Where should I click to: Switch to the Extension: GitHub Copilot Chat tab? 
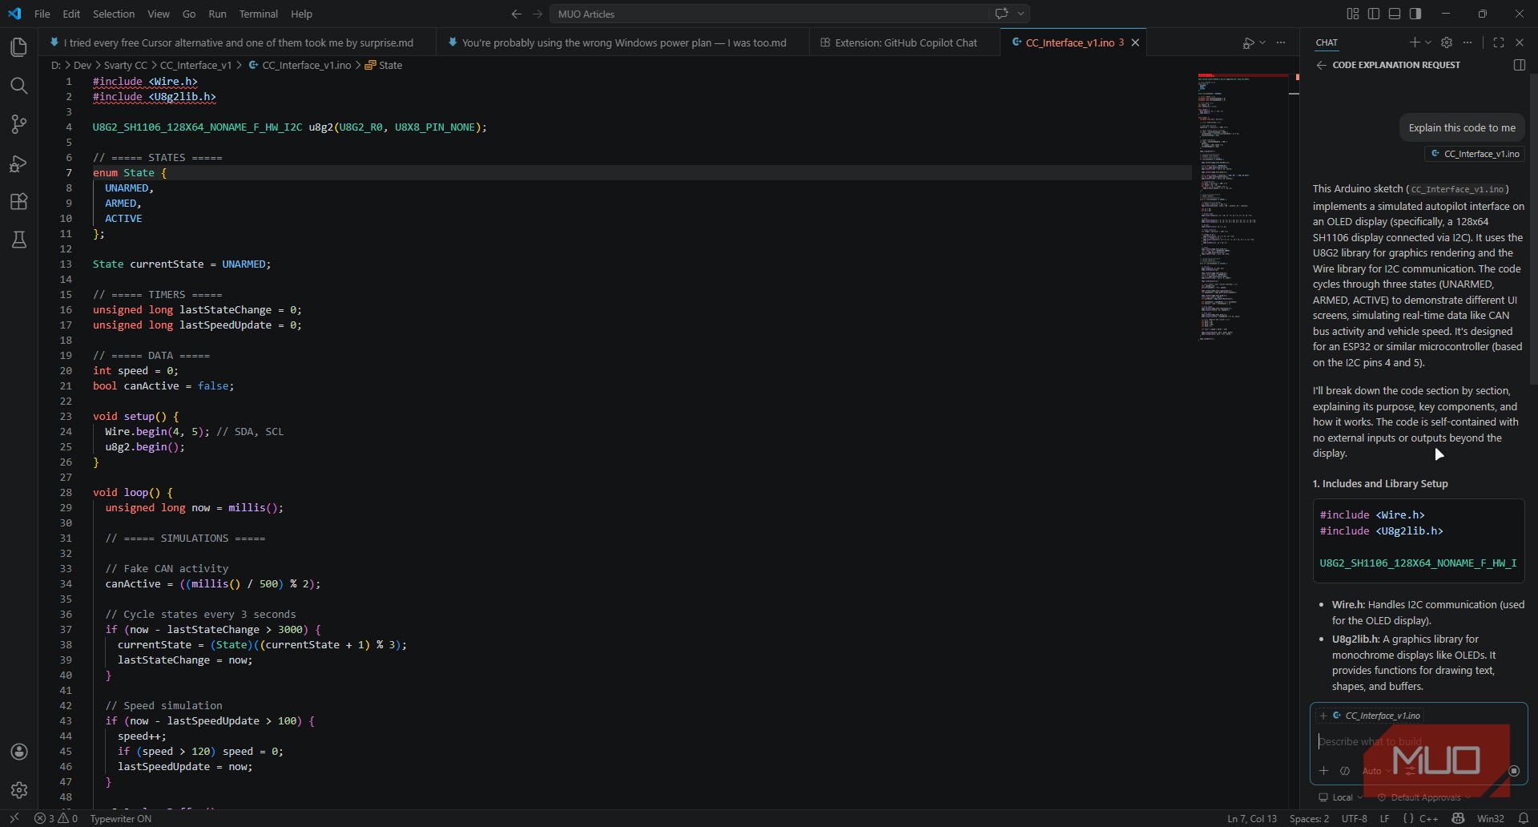[905, 42]
